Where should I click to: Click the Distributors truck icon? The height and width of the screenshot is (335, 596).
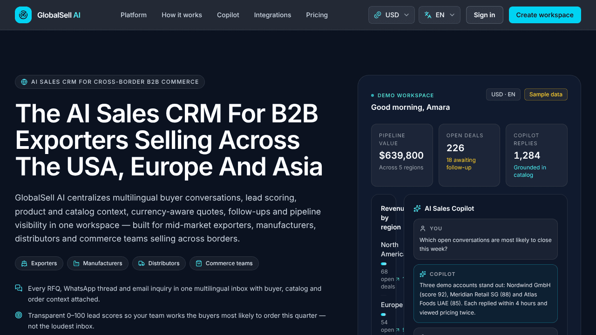[x=142, y=263]
